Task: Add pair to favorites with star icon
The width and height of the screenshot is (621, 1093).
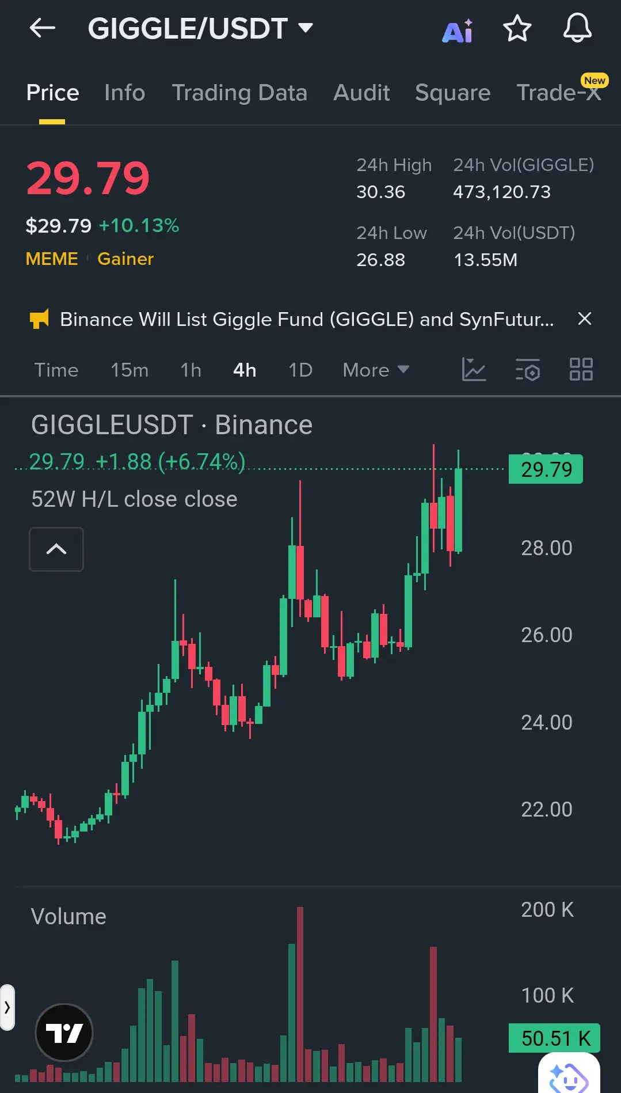Action: [x=517, y=28]
